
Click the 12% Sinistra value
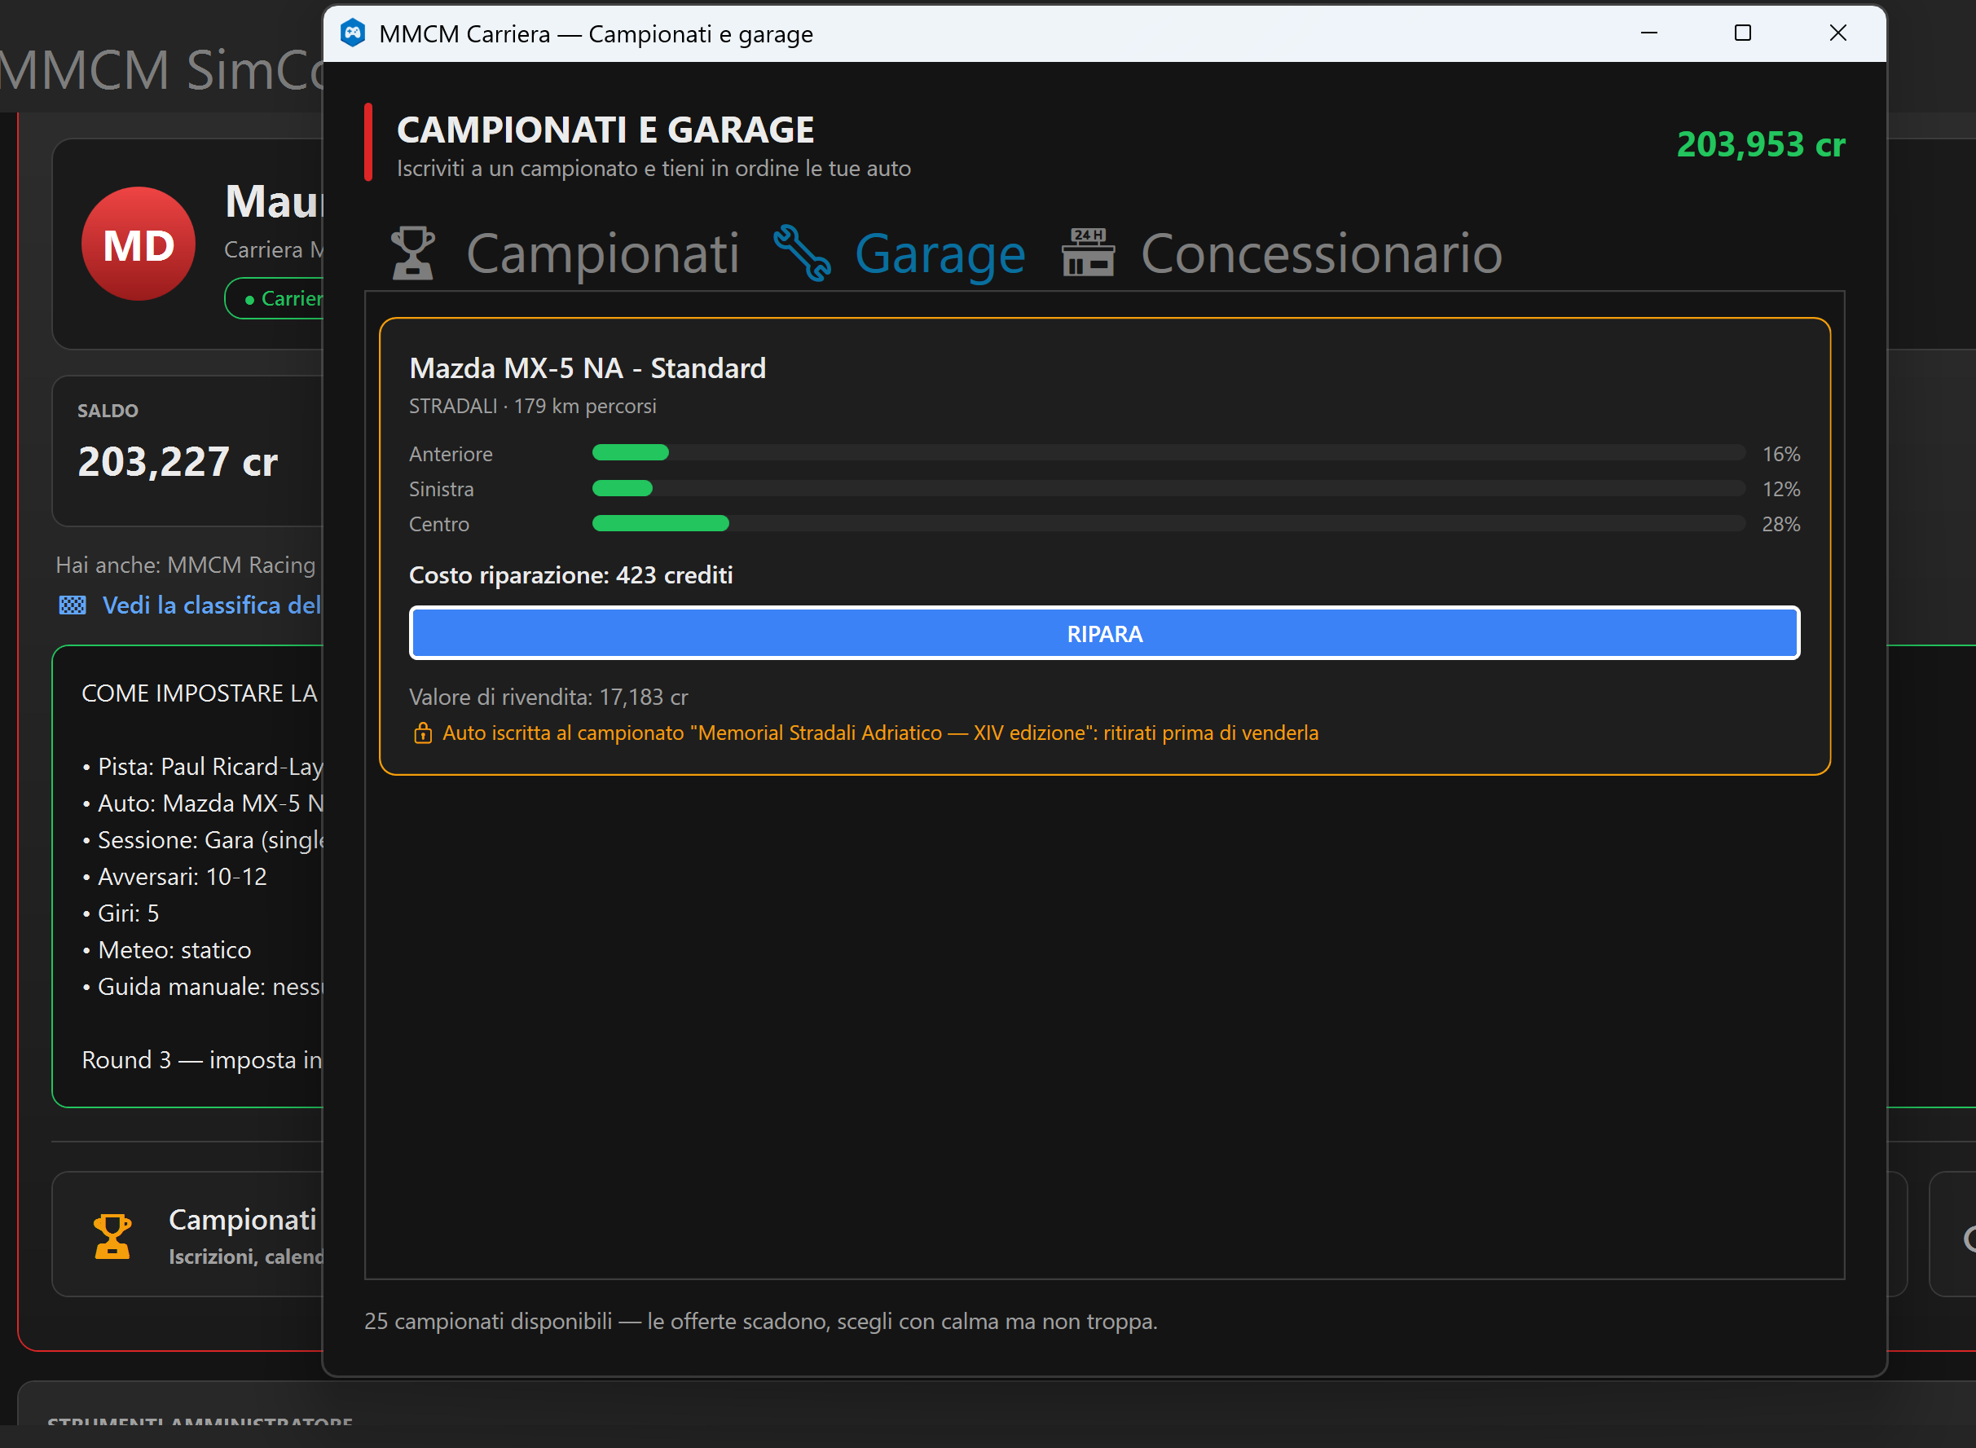pos(1780,489)
